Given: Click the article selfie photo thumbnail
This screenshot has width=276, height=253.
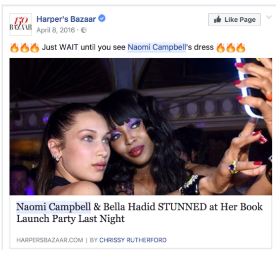Looking at the screenshot, I should point(141,126).
